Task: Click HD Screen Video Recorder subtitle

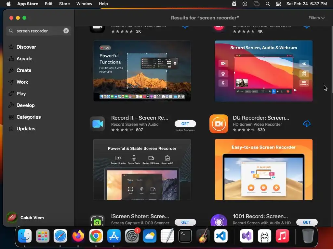Action: tap(257, 124)
